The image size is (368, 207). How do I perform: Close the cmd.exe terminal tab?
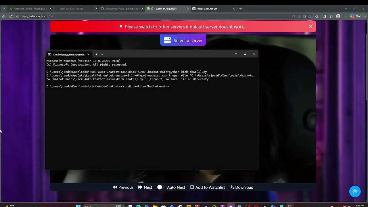point(88,54)
